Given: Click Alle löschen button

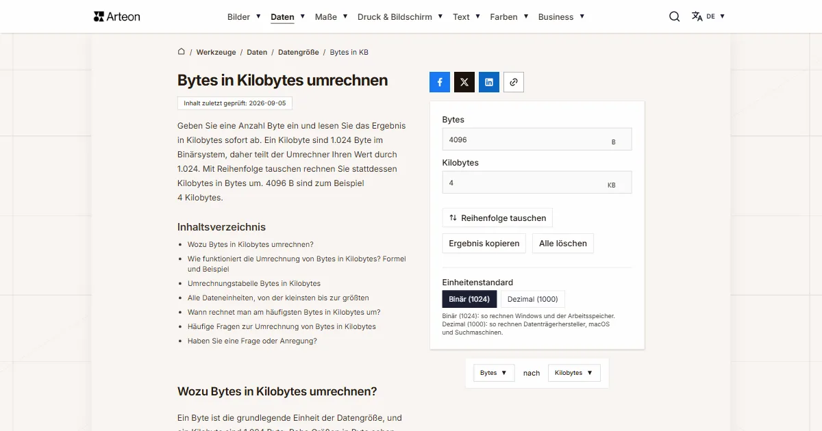Looking at the screenshot, I should coord(563,244).
